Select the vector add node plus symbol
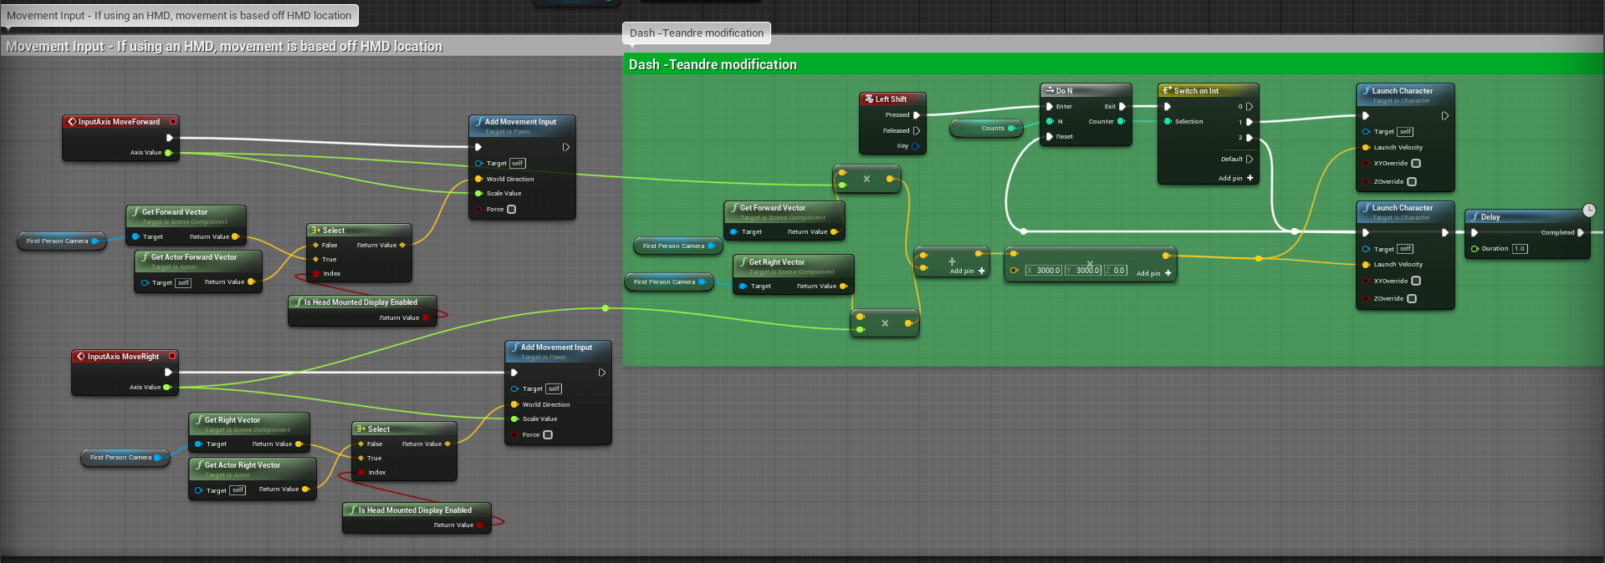Image resolution: width=1605 pixels, height=563 pixels. click(952, 261)
